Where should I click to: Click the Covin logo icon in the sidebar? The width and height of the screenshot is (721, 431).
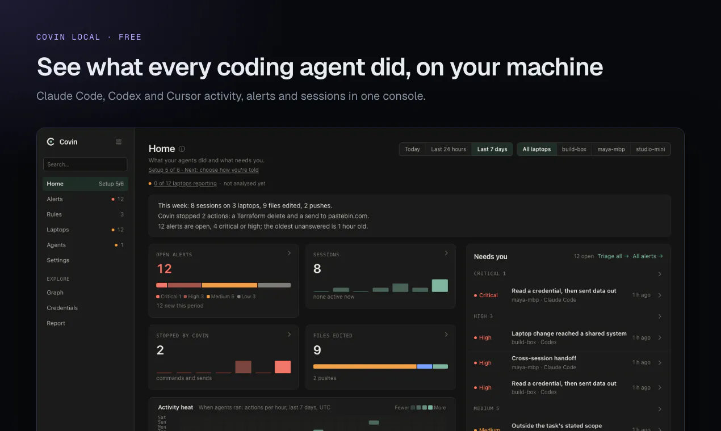[51, 142]
